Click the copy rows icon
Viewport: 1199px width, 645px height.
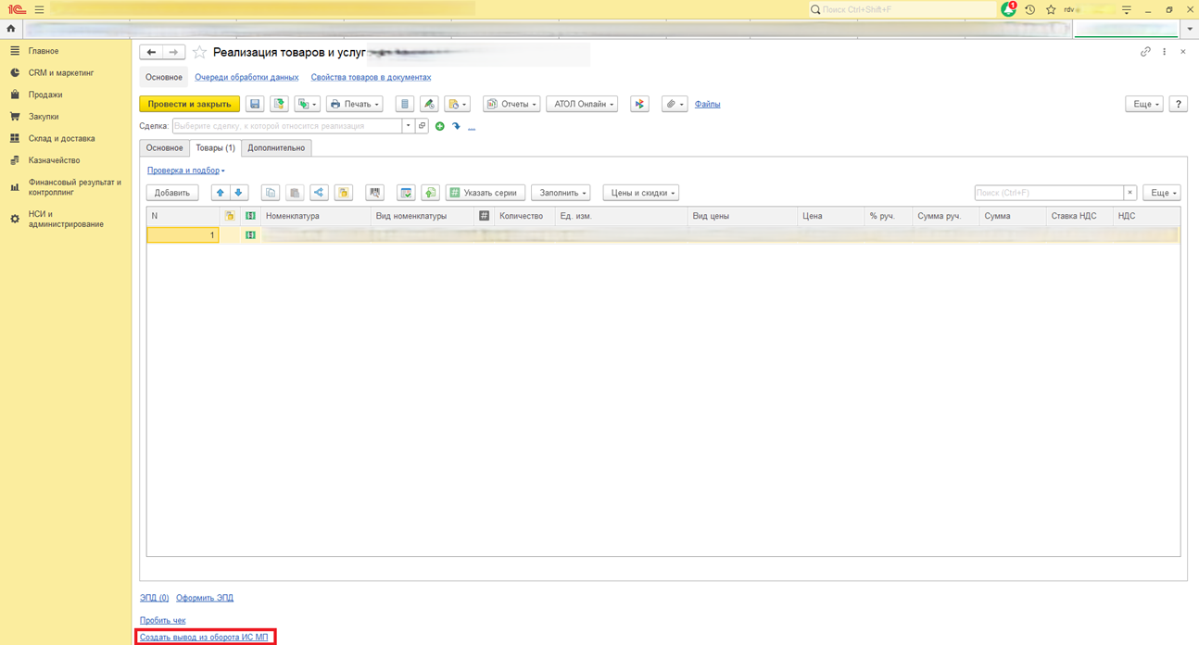coord(271,193)
